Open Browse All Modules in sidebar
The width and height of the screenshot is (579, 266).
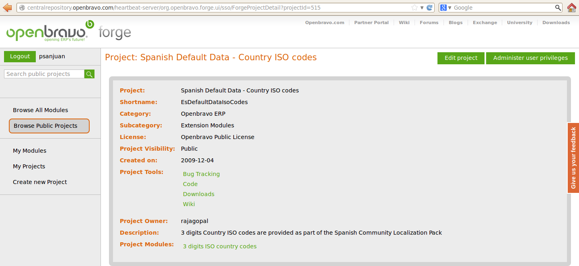point(40,110)
